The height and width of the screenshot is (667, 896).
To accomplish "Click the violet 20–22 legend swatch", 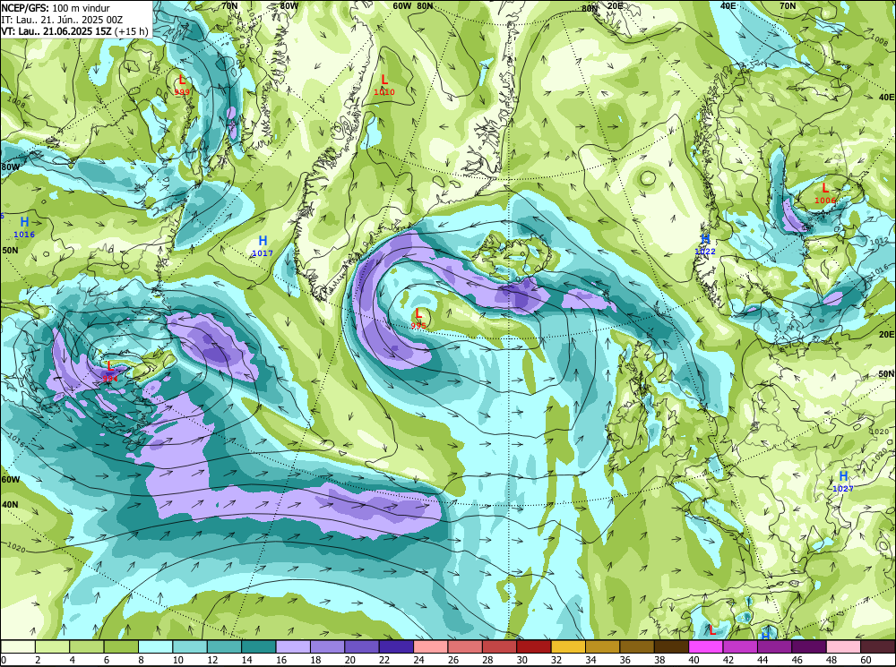I will [x=362, y=646].
